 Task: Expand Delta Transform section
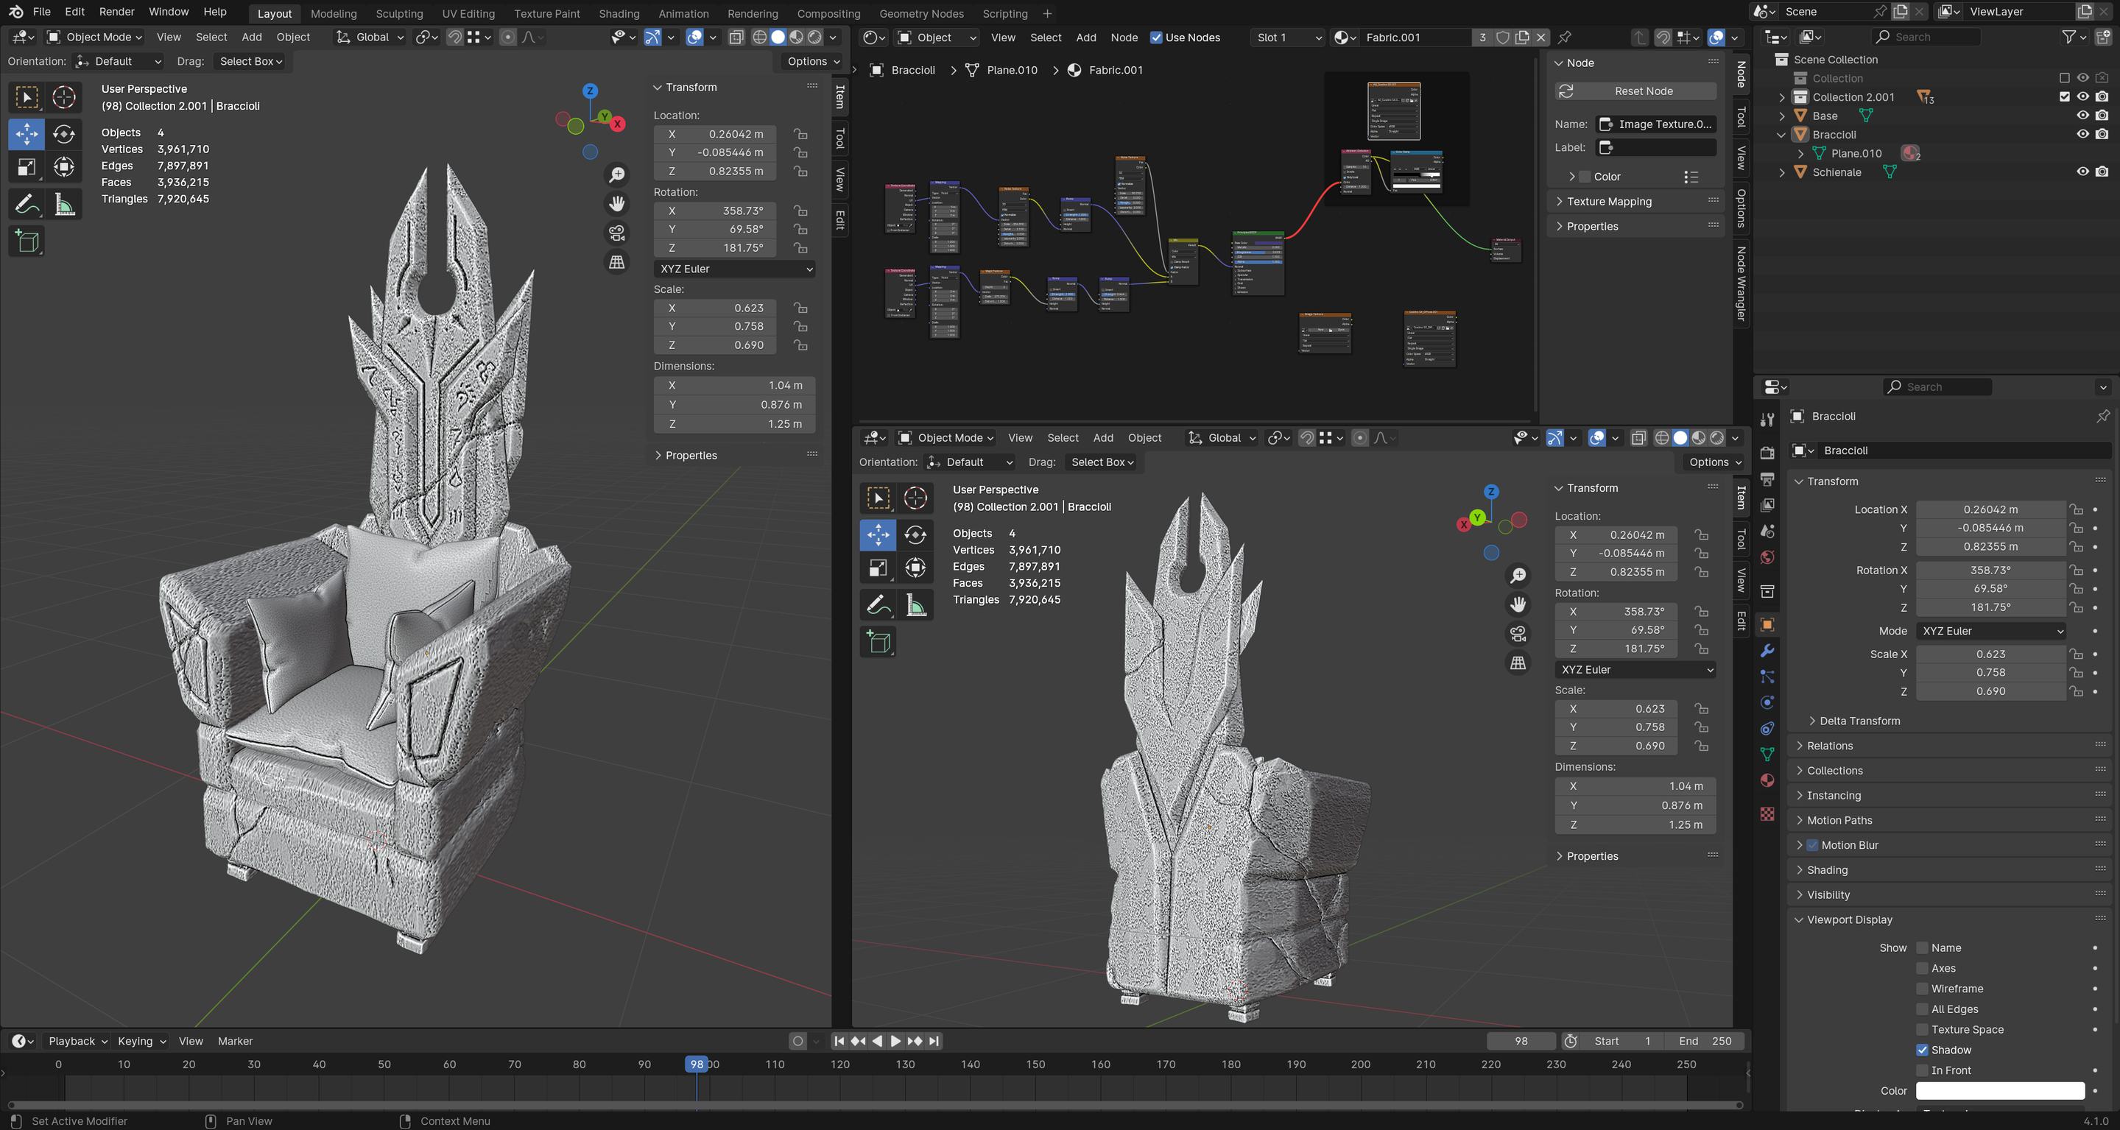1859,721
